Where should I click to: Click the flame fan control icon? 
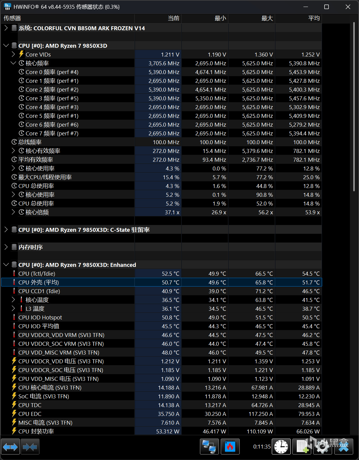230,447
